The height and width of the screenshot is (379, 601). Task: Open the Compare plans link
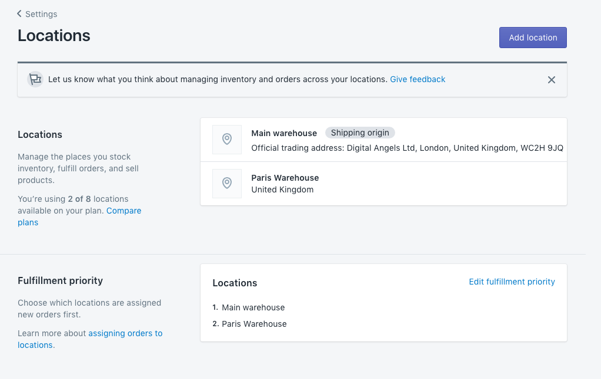[x=79, y=216]
